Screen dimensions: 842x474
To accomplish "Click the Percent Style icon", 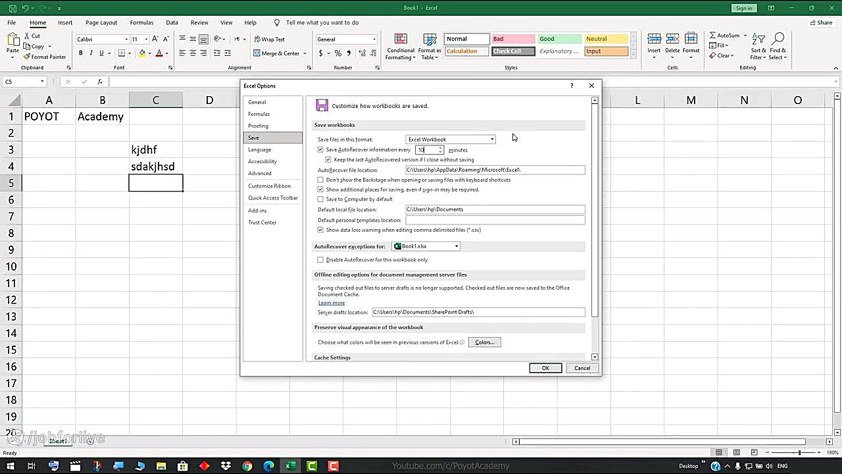I will pyautogui.click(x=337, y=53).
